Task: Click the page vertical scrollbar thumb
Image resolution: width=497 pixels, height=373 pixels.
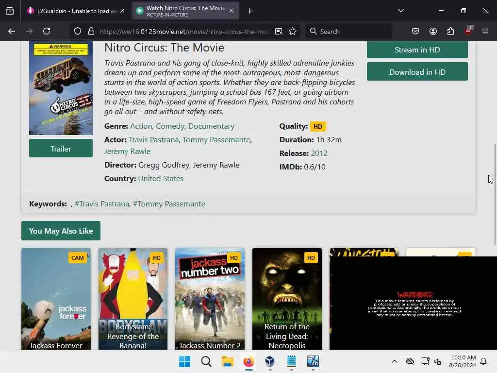Action: coord(495,193)
